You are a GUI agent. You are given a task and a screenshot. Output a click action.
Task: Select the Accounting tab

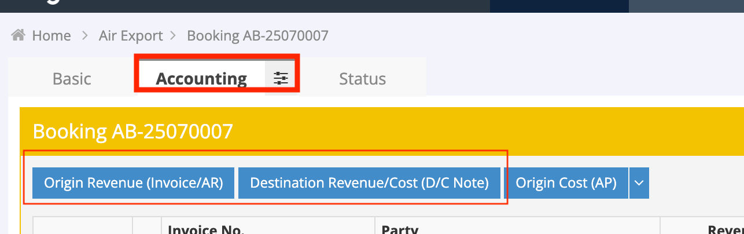(x=201, y=78)
